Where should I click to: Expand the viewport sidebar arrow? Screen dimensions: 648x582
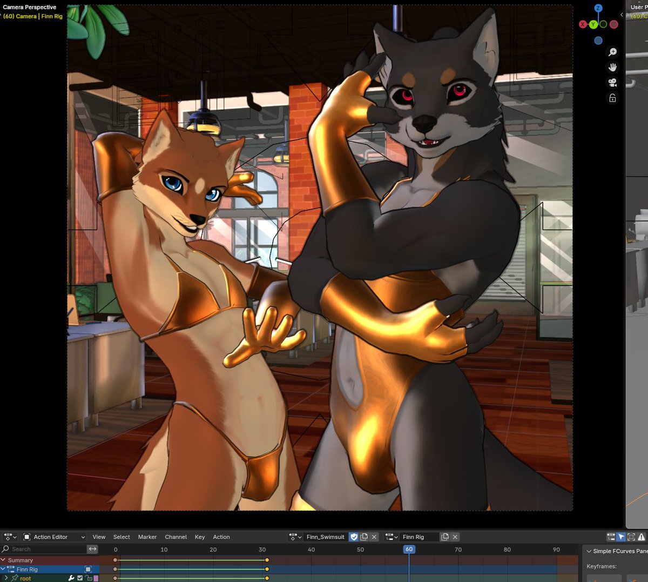[622, 15]
